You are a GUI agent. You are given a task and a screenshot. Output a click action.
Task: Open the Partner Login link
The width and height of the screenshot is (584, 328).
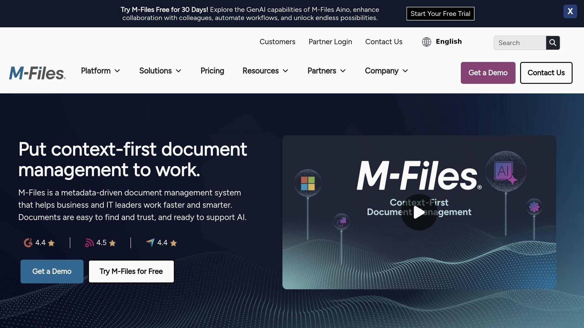coord(330,42)
